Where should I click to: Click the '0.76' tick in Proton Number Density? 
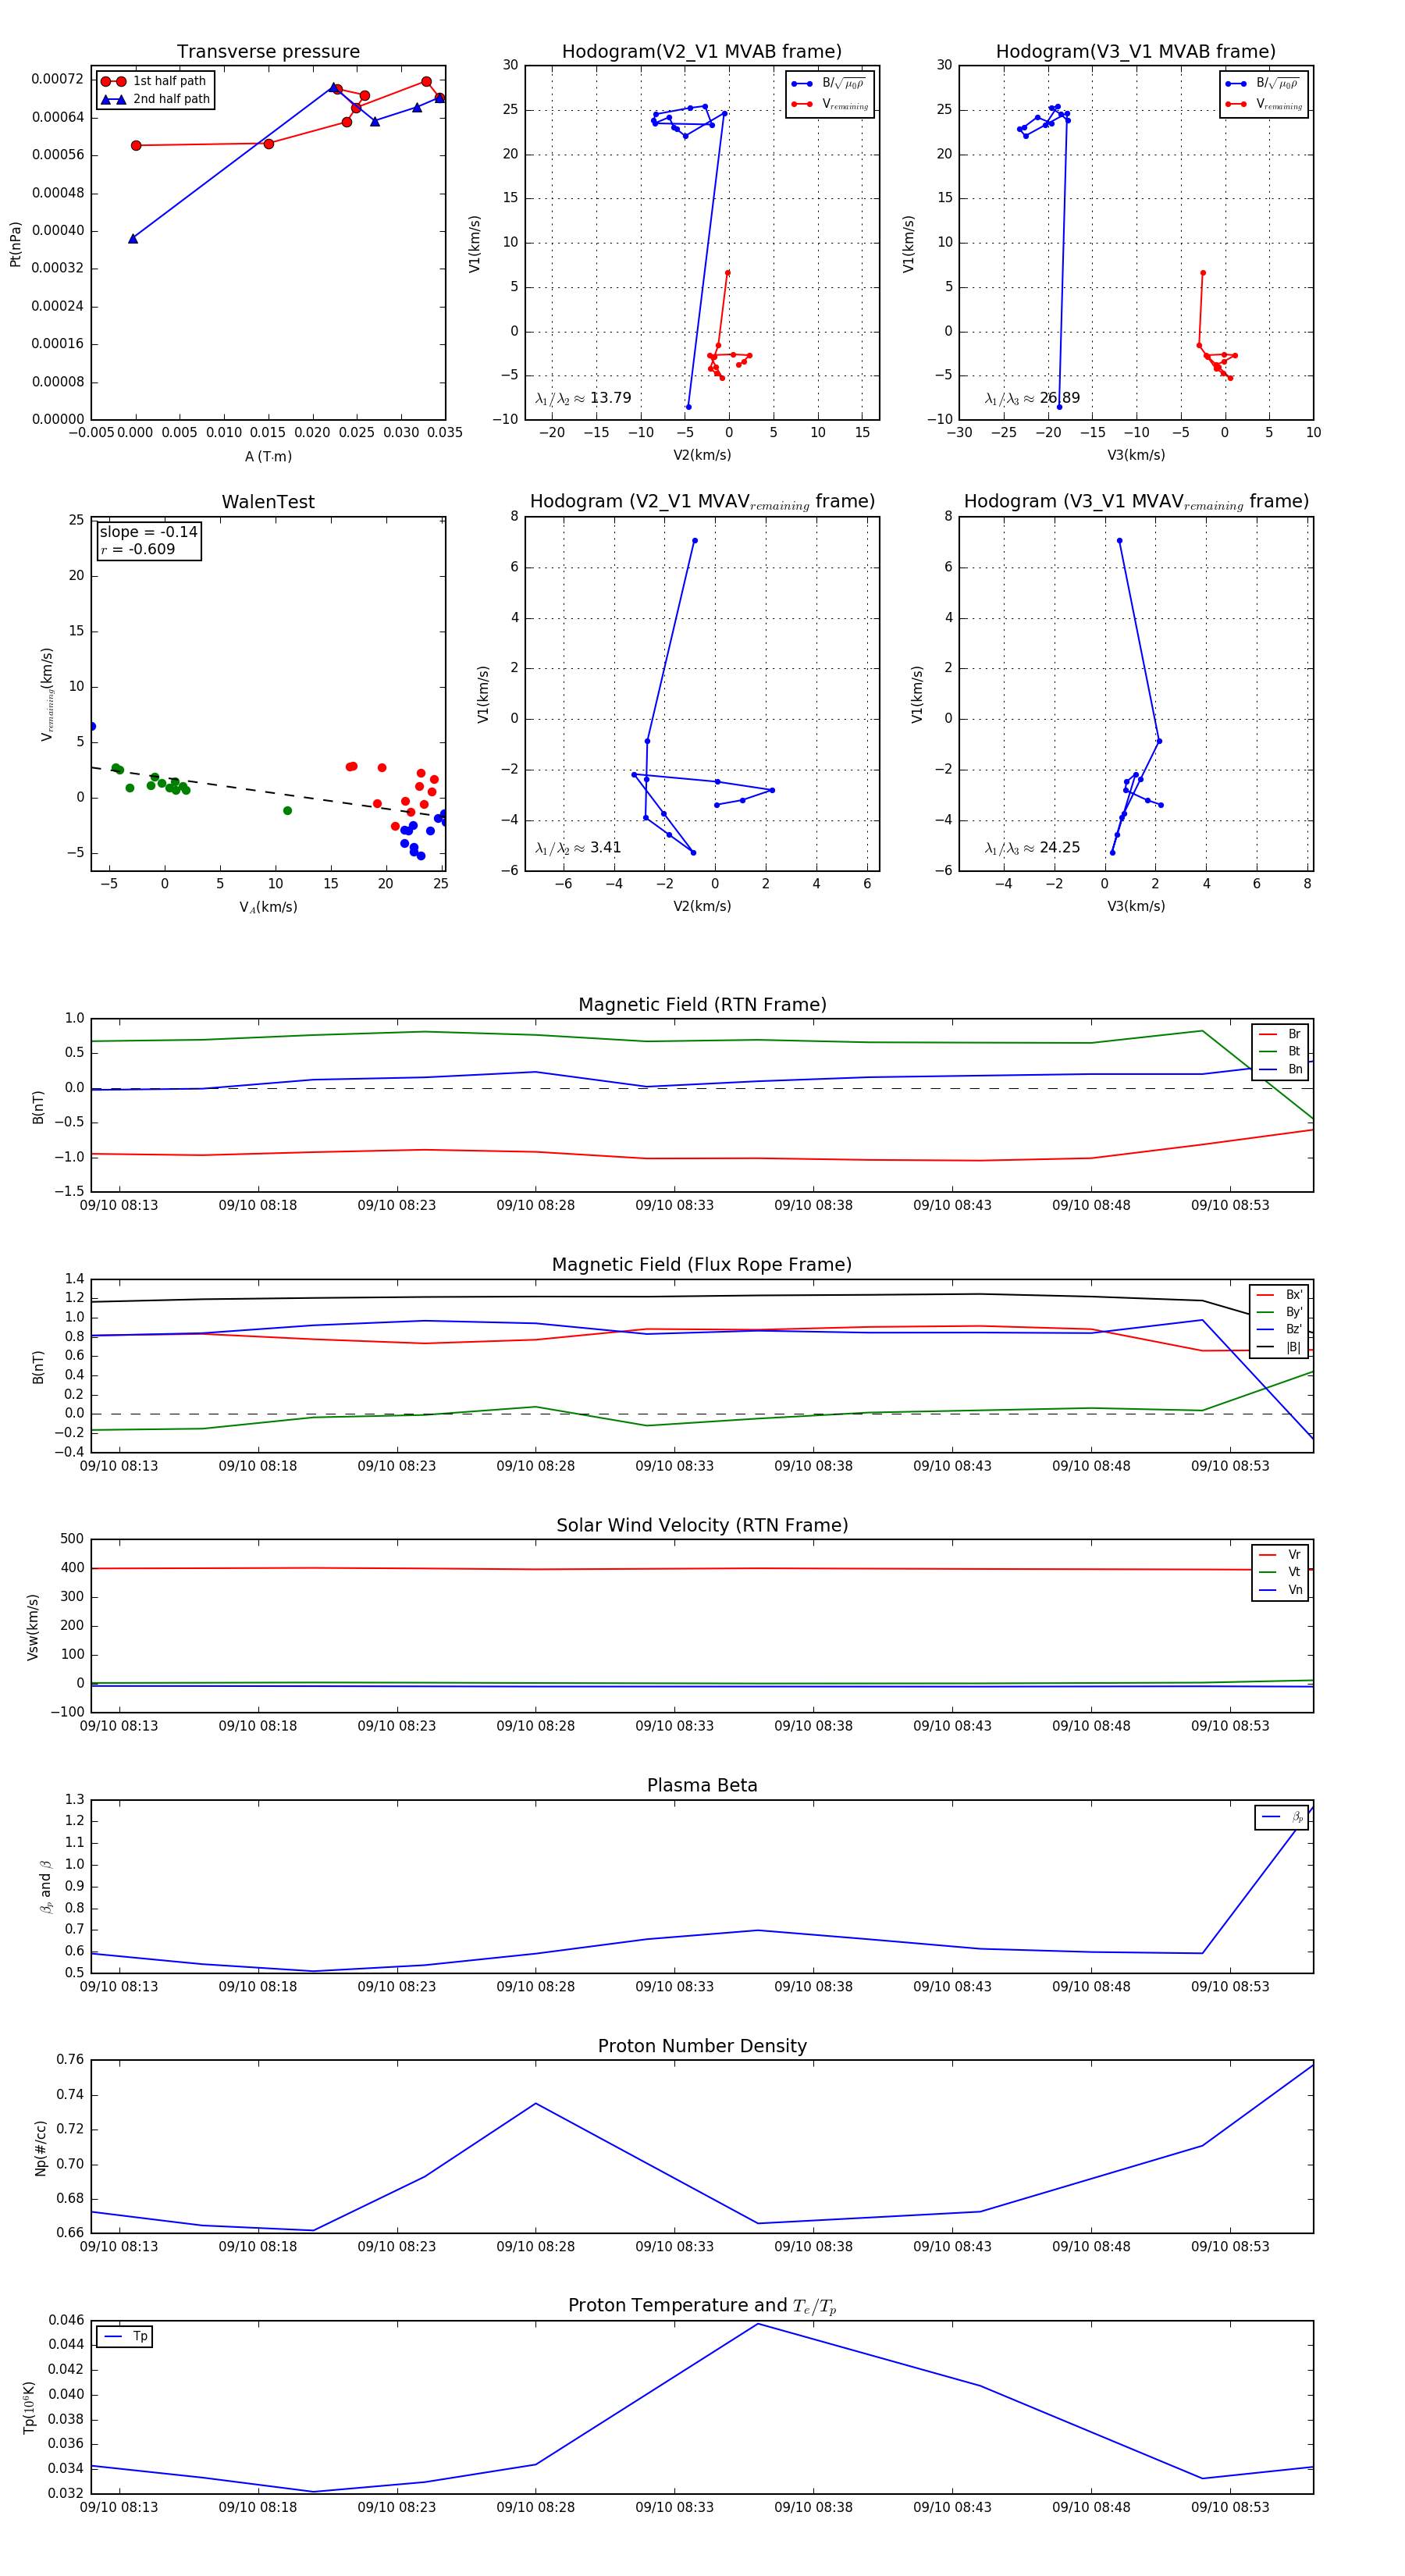click(70, 2059)
